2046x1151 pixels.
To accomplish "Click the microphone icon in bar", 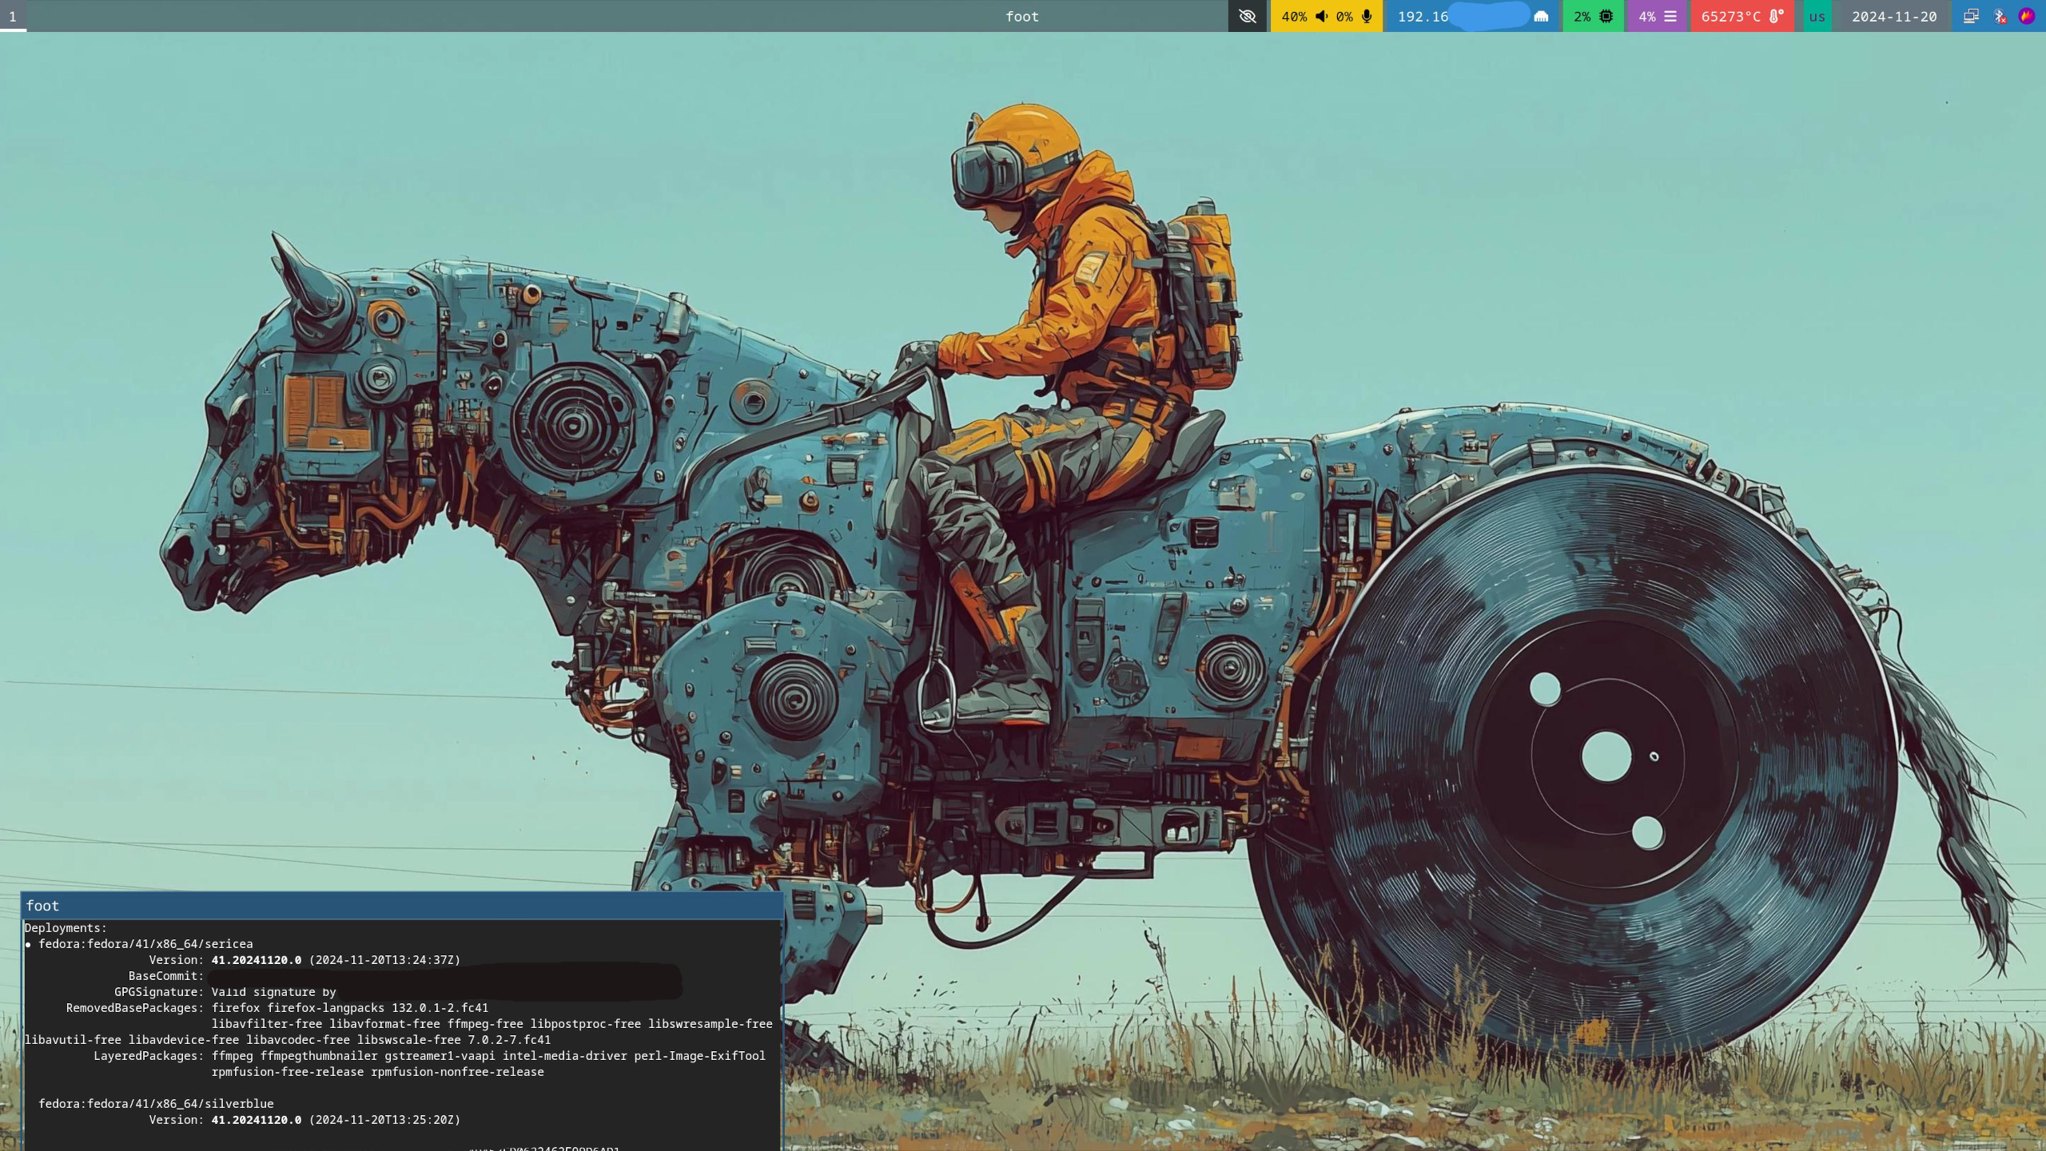I will pos(1367,16).
